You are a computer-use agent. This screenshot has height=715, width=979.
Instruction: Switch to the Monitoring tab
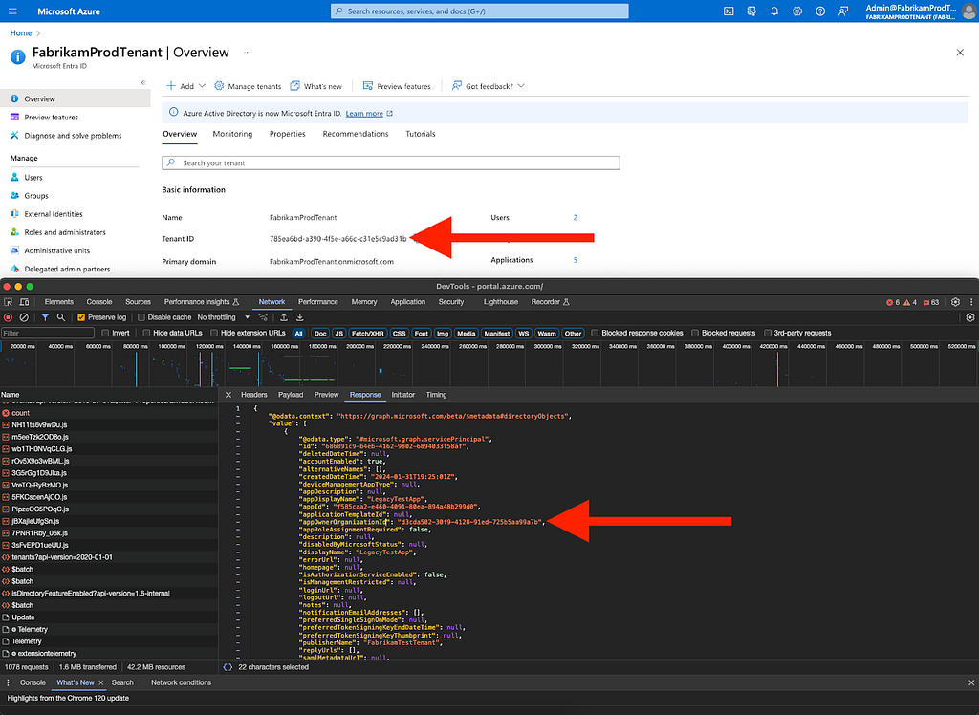(232, 134)
